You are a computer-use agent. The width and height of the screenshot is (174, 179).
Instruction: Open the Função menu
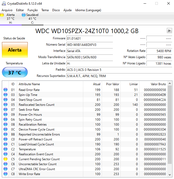pos(33,10)
